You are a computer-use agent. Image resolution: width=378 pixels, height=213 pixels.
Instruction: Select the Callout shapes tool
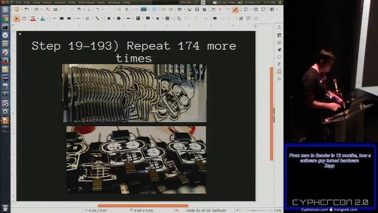(x=148, y=18)
